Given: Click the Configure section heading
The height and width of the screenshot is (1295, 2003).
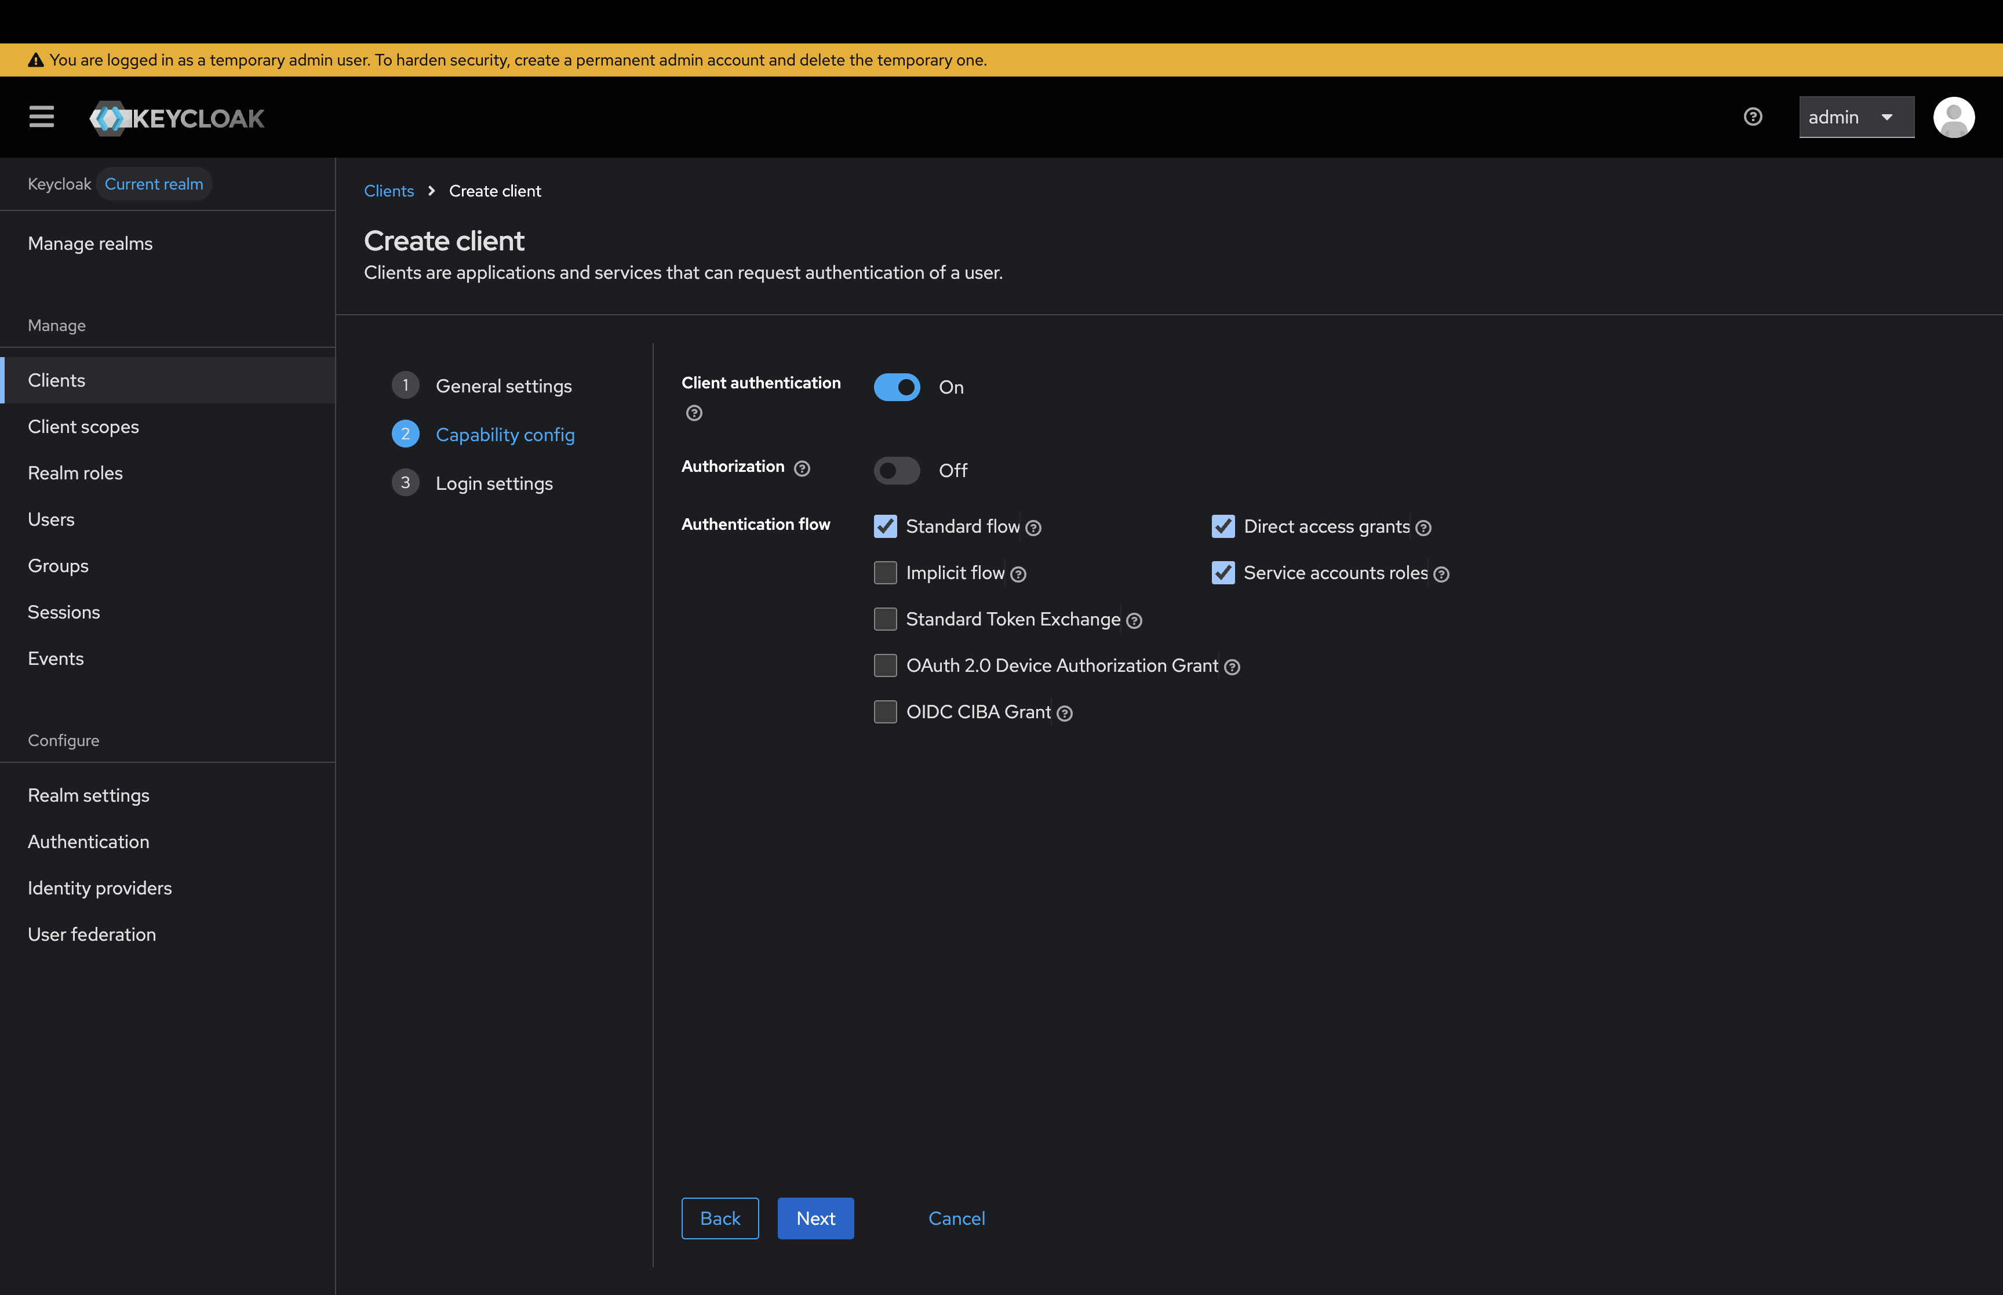Looking at the screenshot, I should pos(63,741).
